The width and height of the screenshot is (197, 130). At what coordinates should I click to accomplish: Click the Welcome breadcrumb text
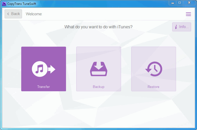34,14
